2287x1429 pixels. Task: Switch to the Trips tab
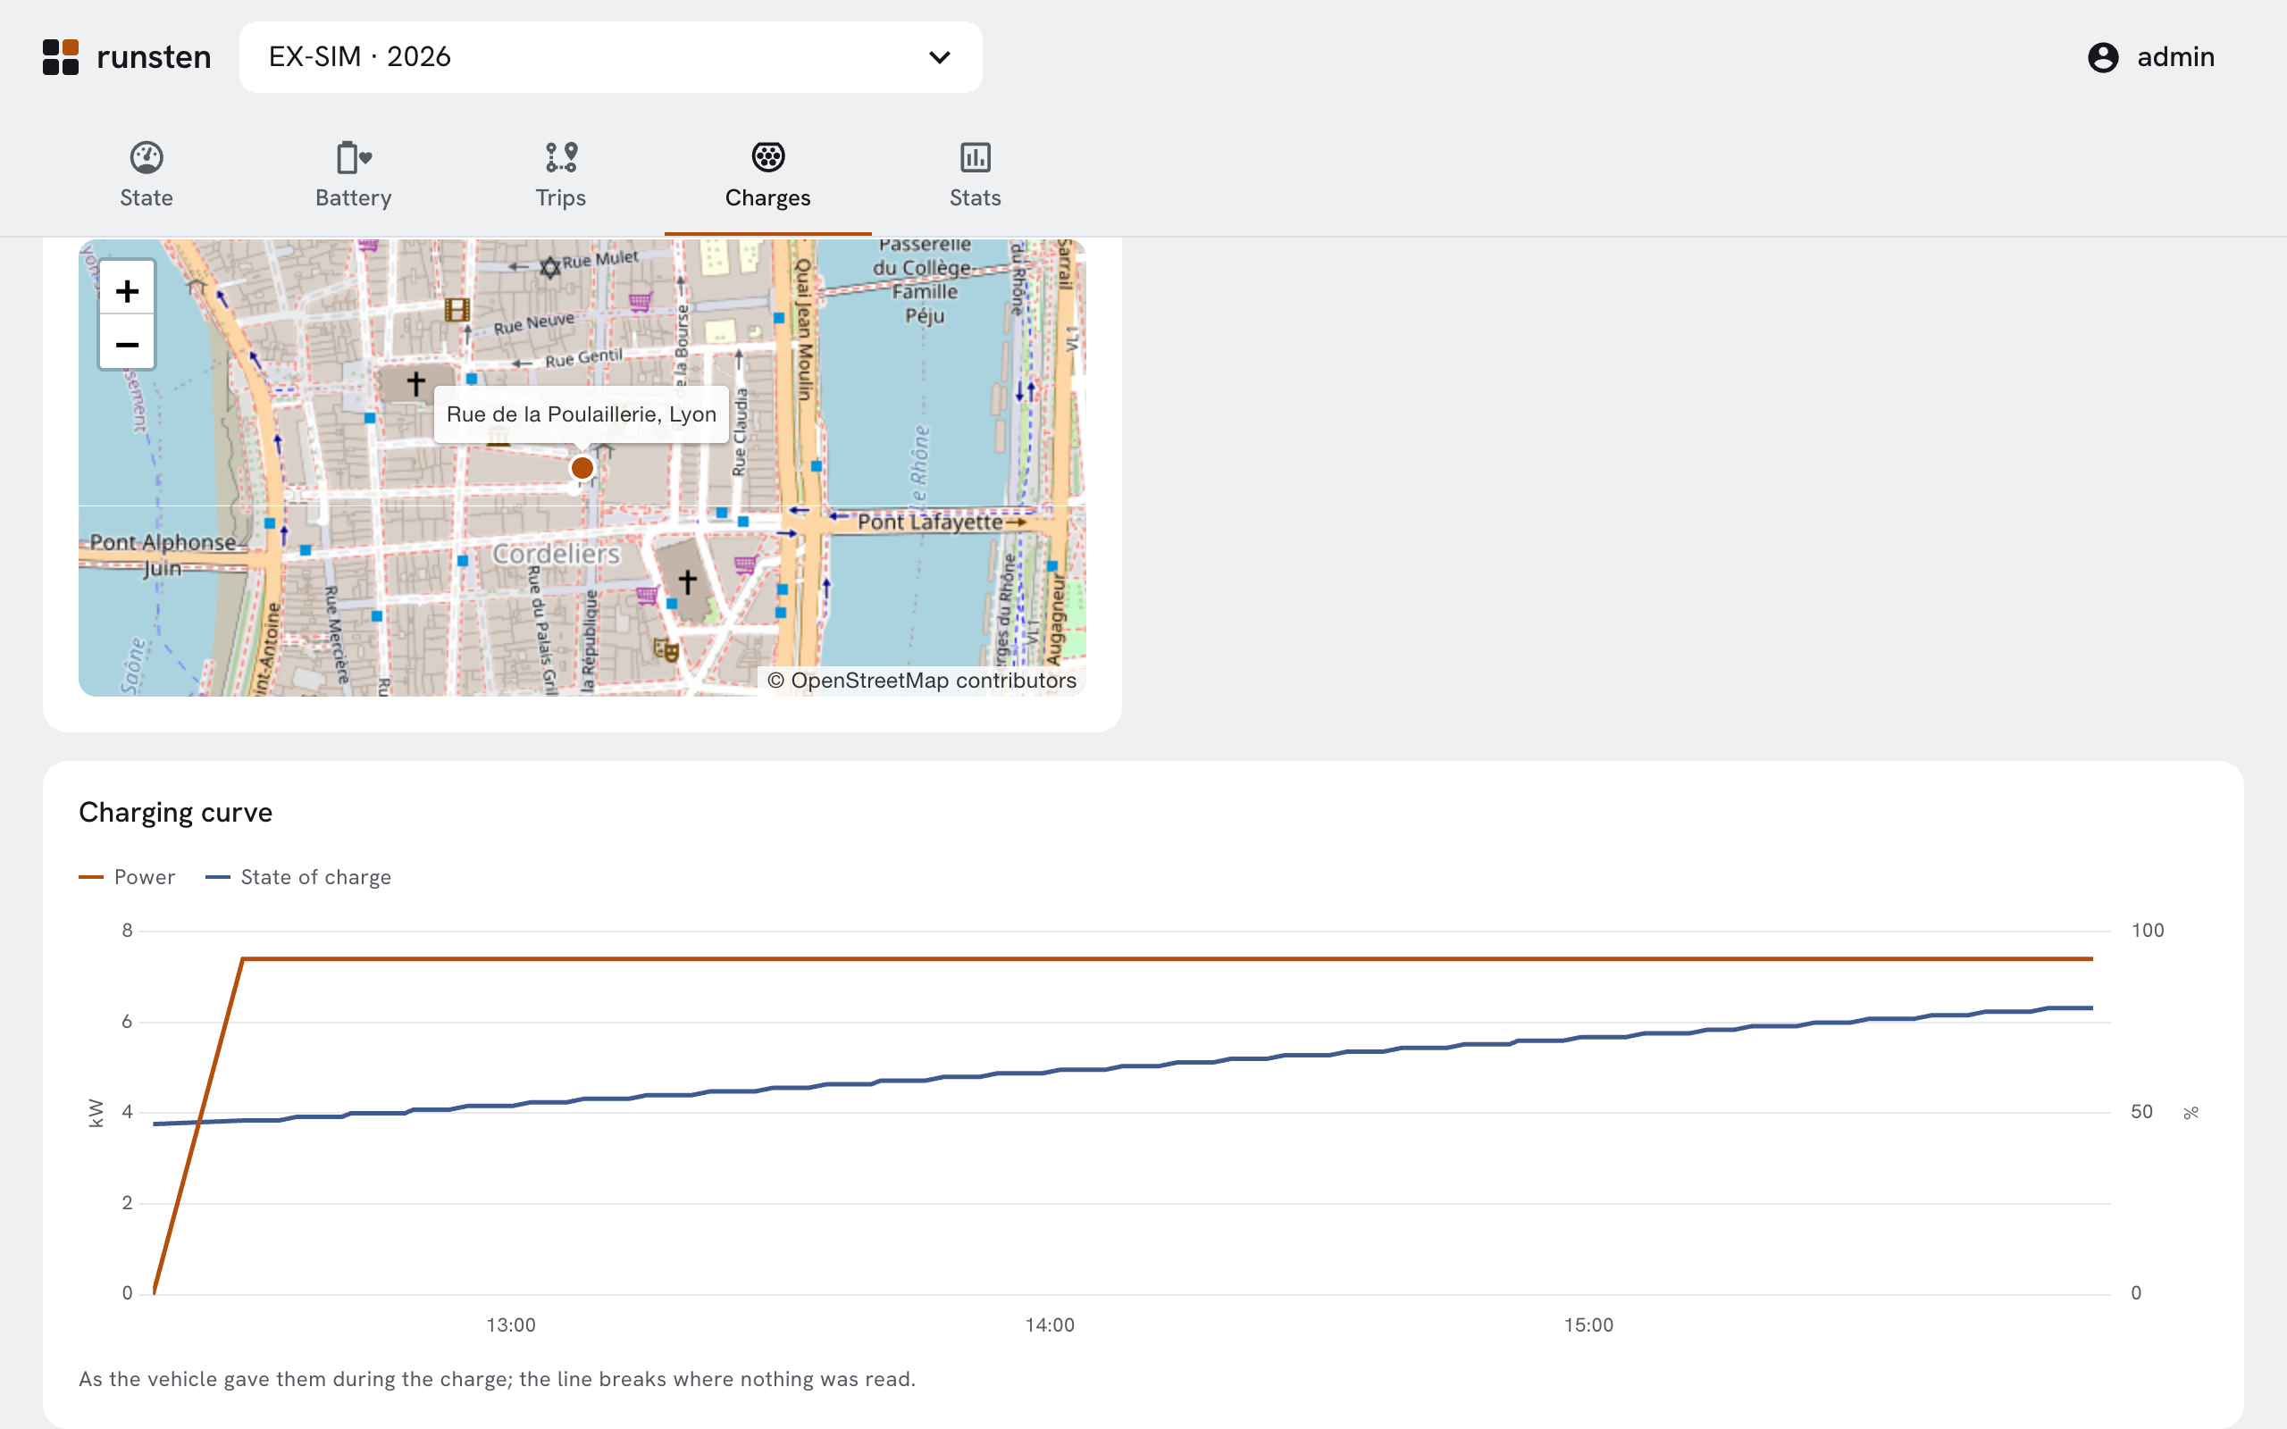click(560, 176)
